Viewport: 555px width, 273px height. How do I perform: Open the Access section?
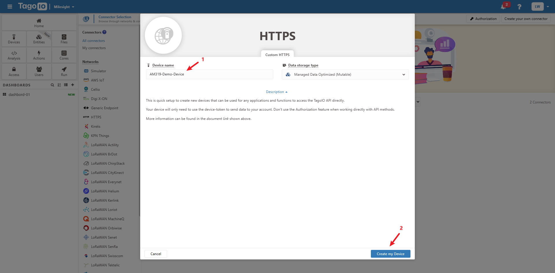14,72
